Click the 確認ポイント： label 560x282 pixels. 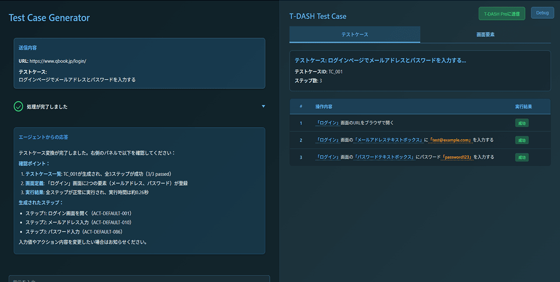[34, 164]
